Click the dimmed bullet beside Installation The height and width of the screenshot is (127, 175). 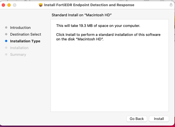tap(6, 48)
